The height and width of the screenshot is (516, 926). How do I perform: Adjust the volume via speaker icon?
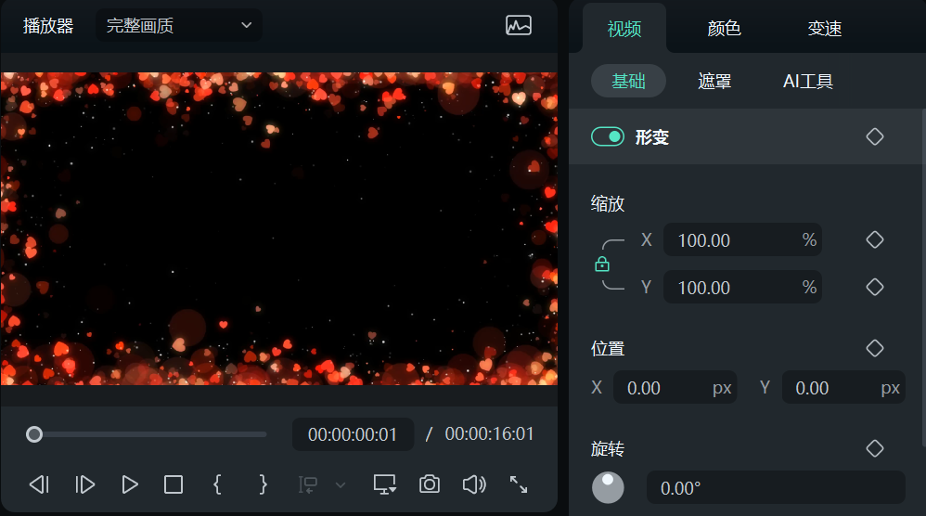[474, 484]
